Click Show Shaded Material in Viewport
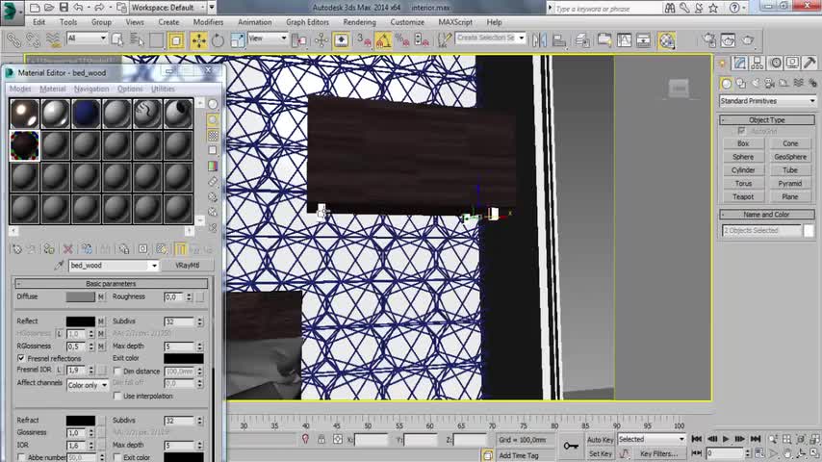 [x=162, y=249]
